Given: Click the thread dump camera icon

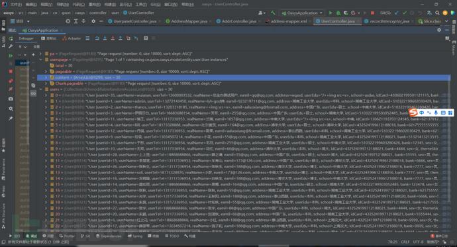Looking at the screenshot, I should 11,99.
